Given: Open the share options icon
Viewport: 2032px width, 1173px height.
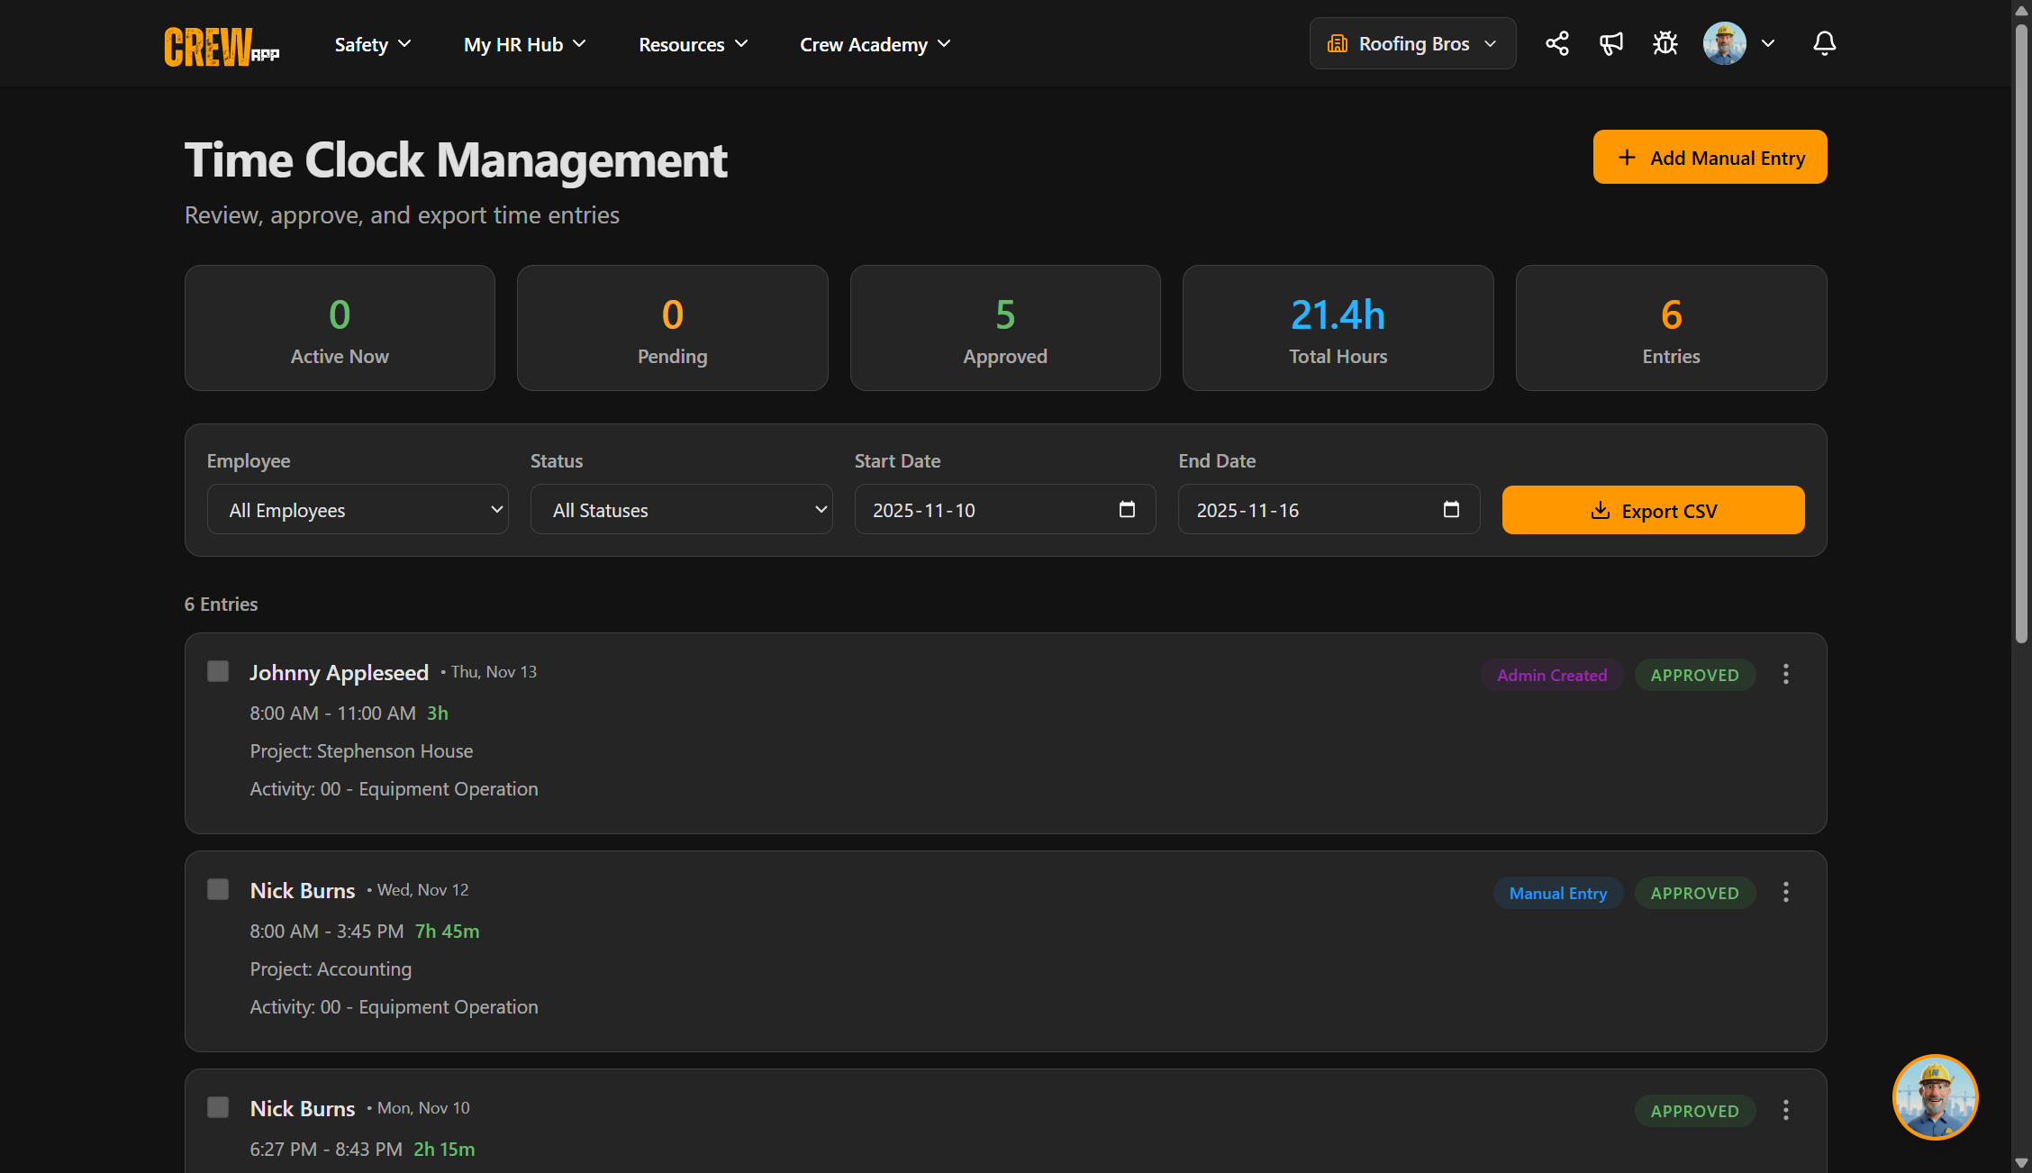Looking at the screenshot, I should tap(1556, 42).
